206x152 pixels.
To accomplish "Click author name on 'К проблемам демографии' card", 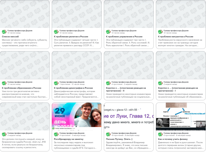I will click(72, 82).
